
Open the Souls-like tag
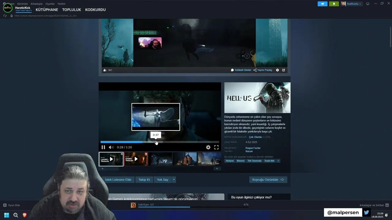269,161
